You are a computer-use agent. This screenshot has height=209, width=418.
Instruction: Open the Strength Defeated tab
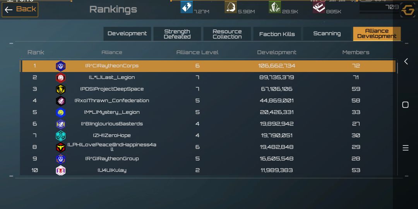pyautogui.click(x=177, y=34)
